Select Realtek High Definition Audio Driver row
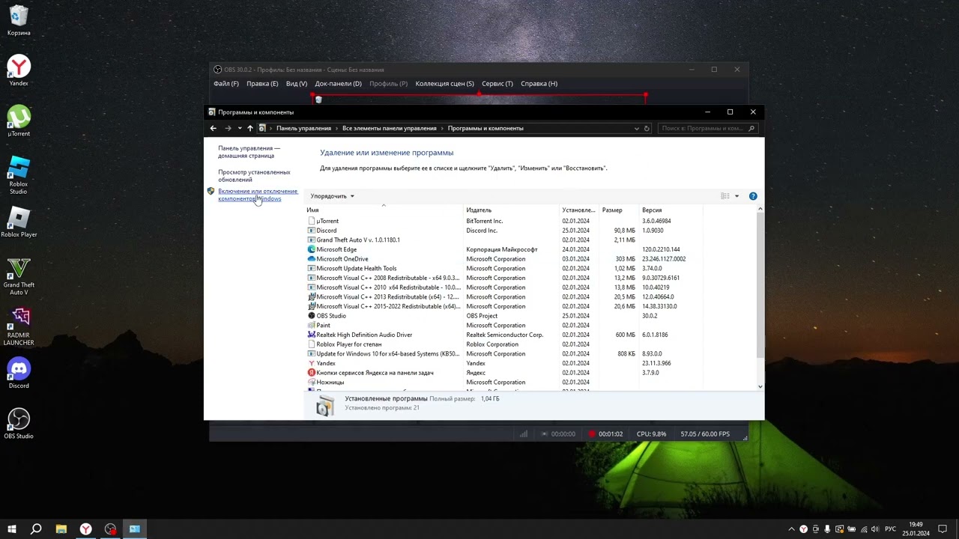 [364, 335]
